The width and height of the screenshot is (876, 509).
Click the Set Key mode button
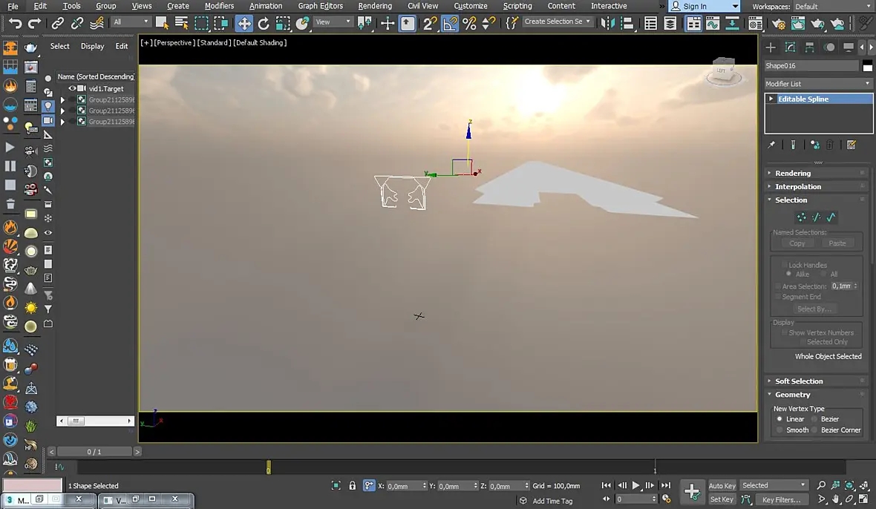[x=722, y=499]
